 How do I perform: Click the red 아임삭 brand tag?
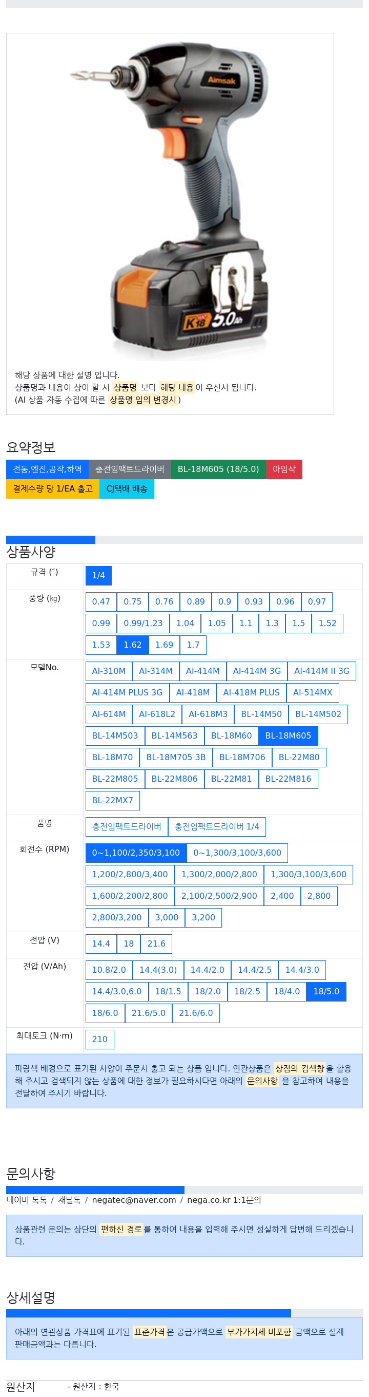pos(283,469)
